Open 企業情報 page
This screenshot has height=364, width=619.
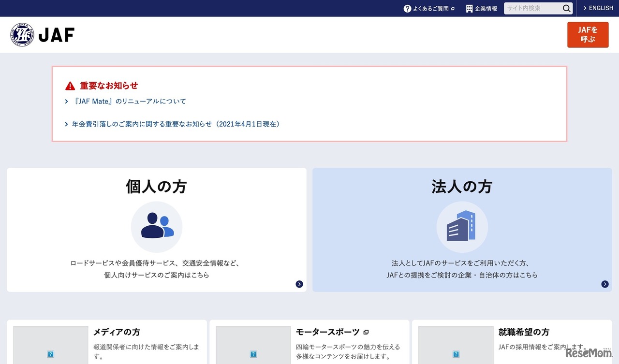[x=486, y=9]
